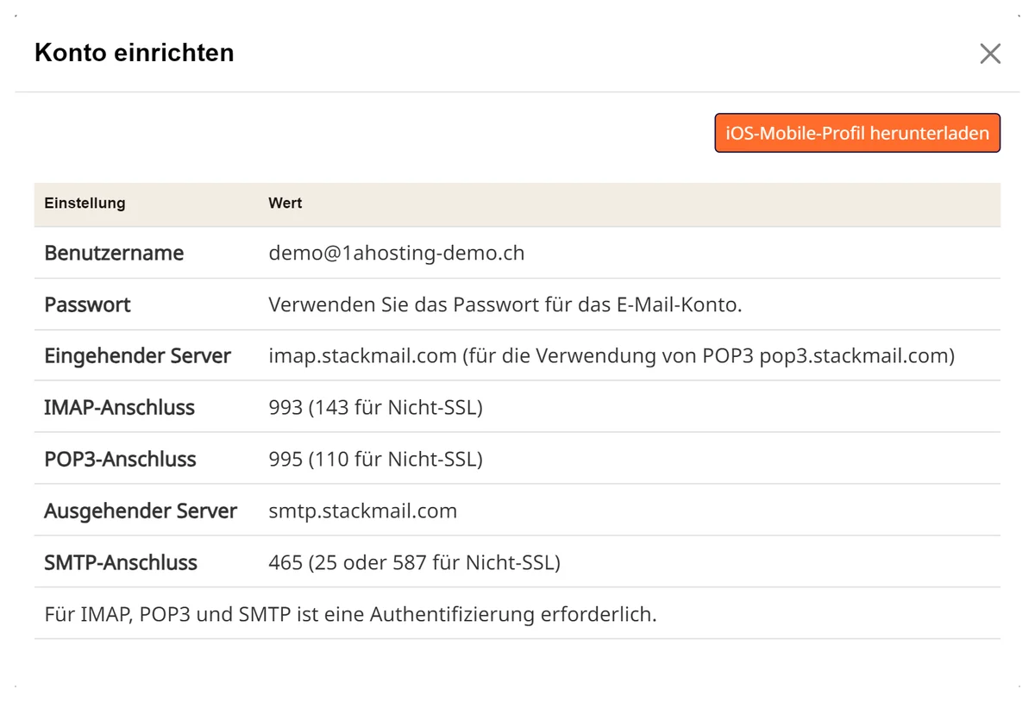The image size is (1035, 702).
Task: Select username value demo@1ahosting-demo.ch
Action: [x=397, y=253]
